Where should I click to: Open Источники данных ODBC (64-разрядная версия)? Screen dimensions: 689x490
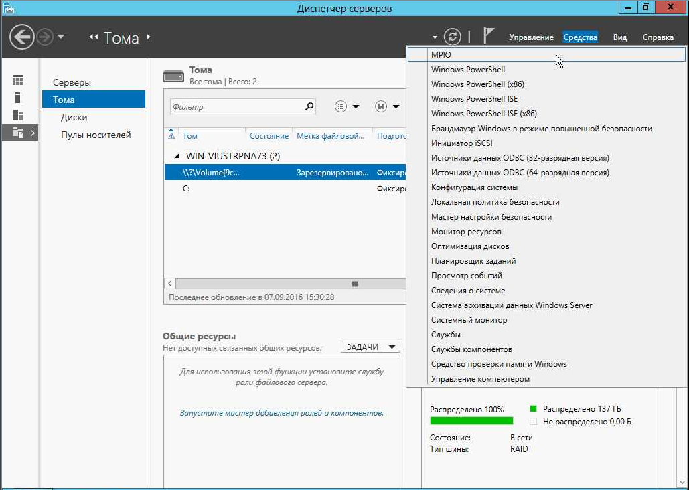546,172
